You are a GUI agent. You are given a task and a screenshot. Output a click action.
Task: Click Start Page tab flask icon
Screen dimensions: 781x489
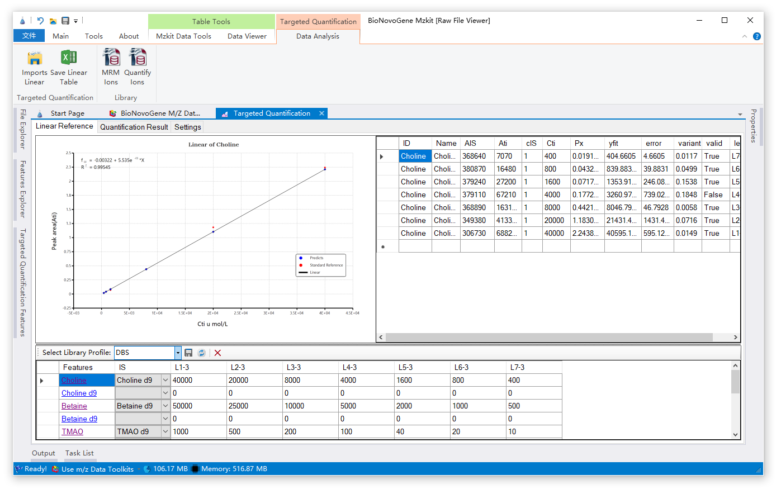click(x=40, y=113)
